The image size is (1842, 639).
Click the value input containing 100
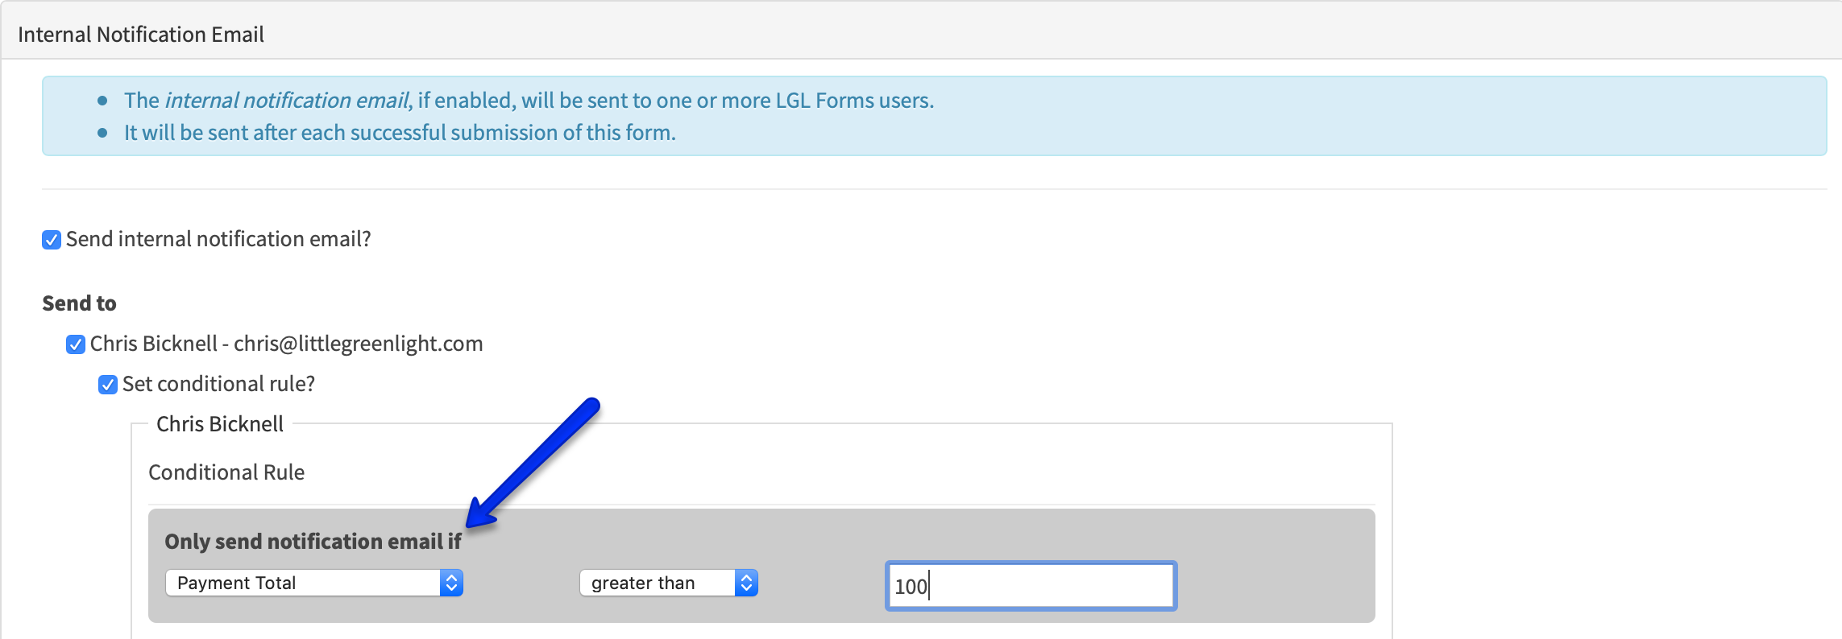[x=1030, y=586]
